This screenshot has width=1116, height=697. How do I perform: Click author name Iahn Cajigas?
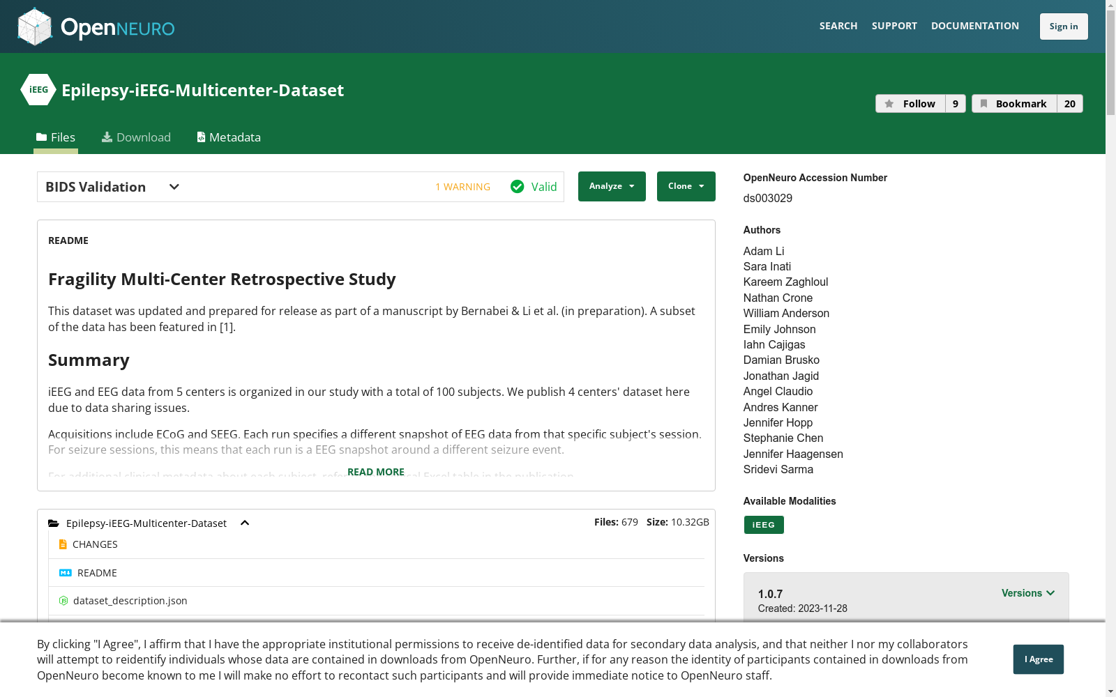(774, 344)
